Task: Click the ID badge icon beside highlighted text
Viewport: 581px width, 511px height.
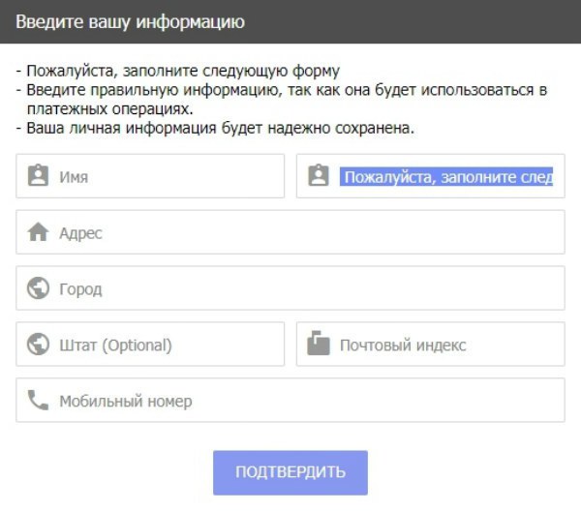Action: tap(318, 177)
